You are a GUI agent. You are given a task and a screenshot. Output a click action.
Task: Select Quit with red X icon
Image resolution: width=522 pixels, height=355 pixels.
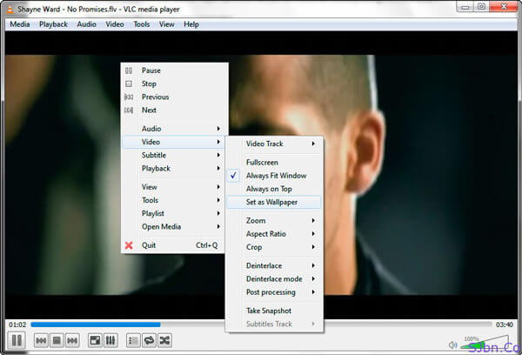click(175, 245)
